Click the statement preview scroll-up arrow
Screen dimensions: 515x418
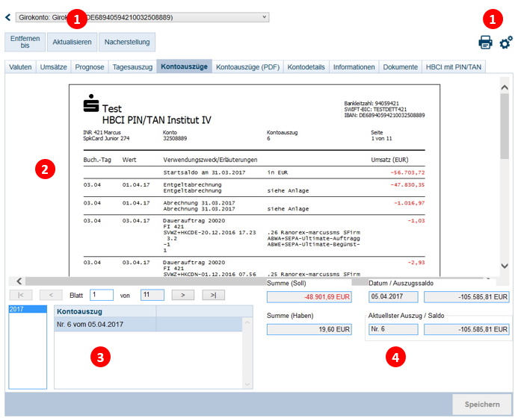505,87
